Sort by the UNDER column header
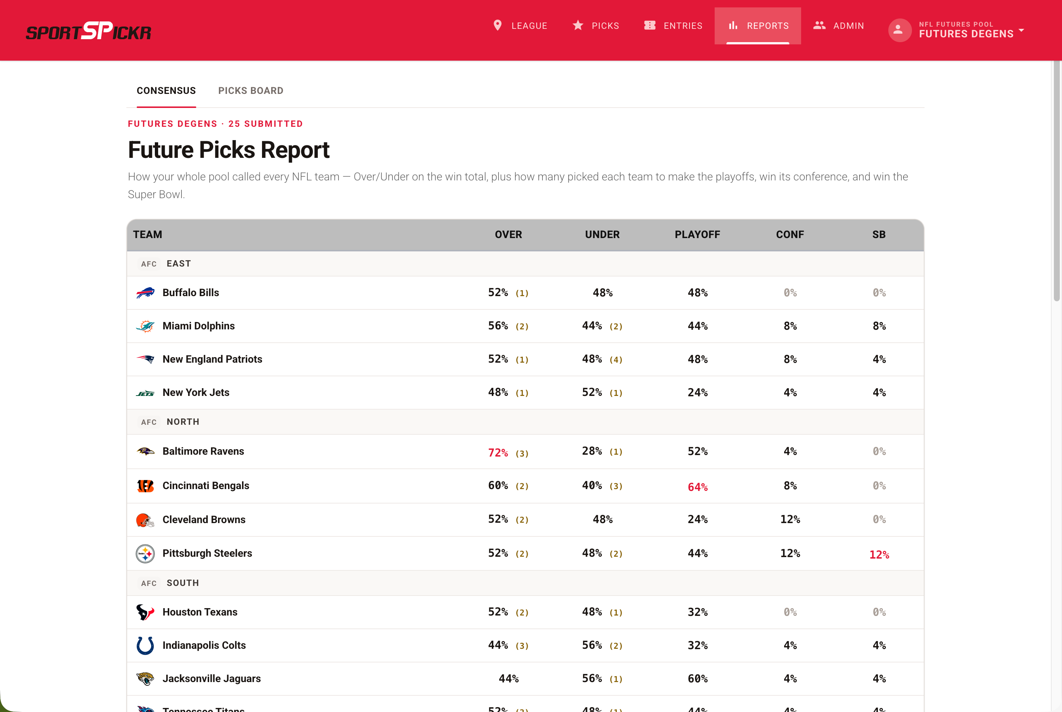Image resolution: width=1062 pixels, height=712 pixels. pyautogui.click(x=602, y=235)
